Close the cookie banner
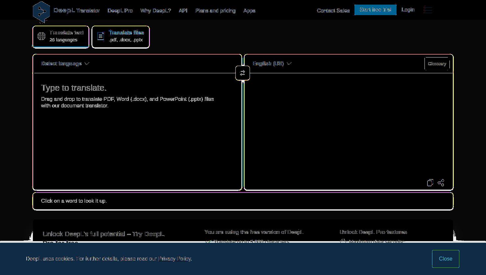Screen dimensions: 486x275 tap(446, 259)
